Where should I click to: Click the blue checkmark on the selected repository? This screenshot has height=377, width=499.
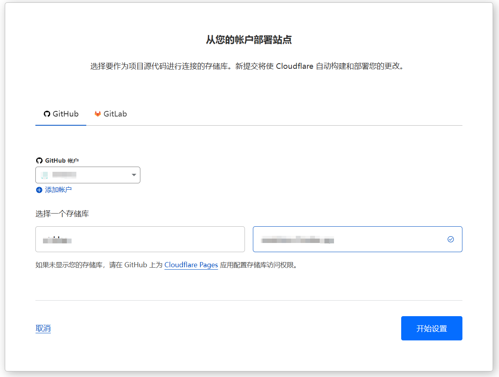pos(450,239)
